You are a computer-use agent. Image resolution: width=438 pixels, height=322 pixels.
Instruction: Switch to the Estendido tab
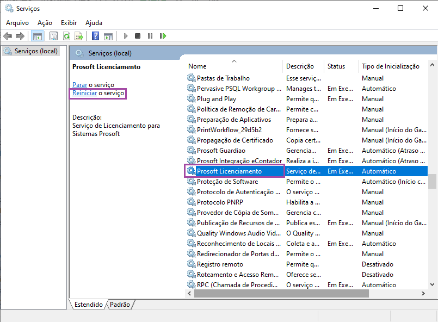pos(88,305)
